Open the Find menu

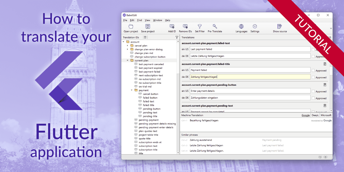140,20
